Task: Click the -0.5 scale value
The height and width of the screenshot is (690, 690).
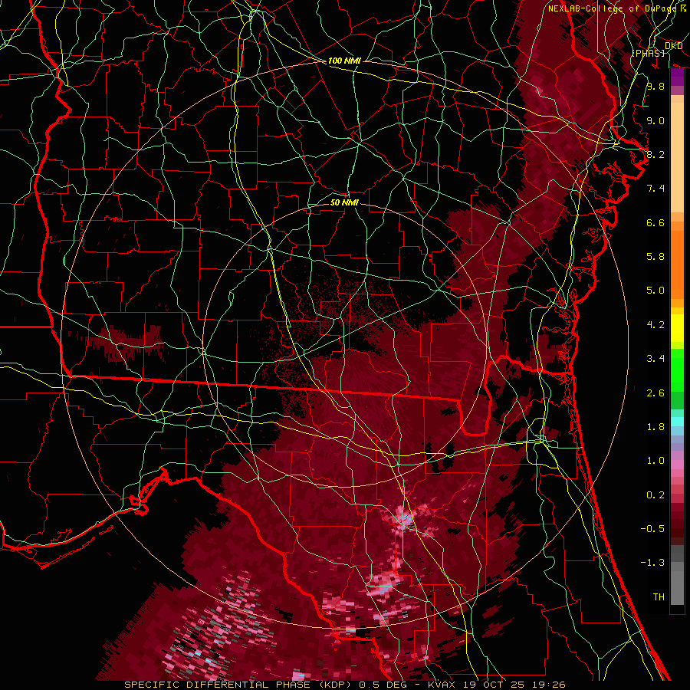Action: click(652, 529)
